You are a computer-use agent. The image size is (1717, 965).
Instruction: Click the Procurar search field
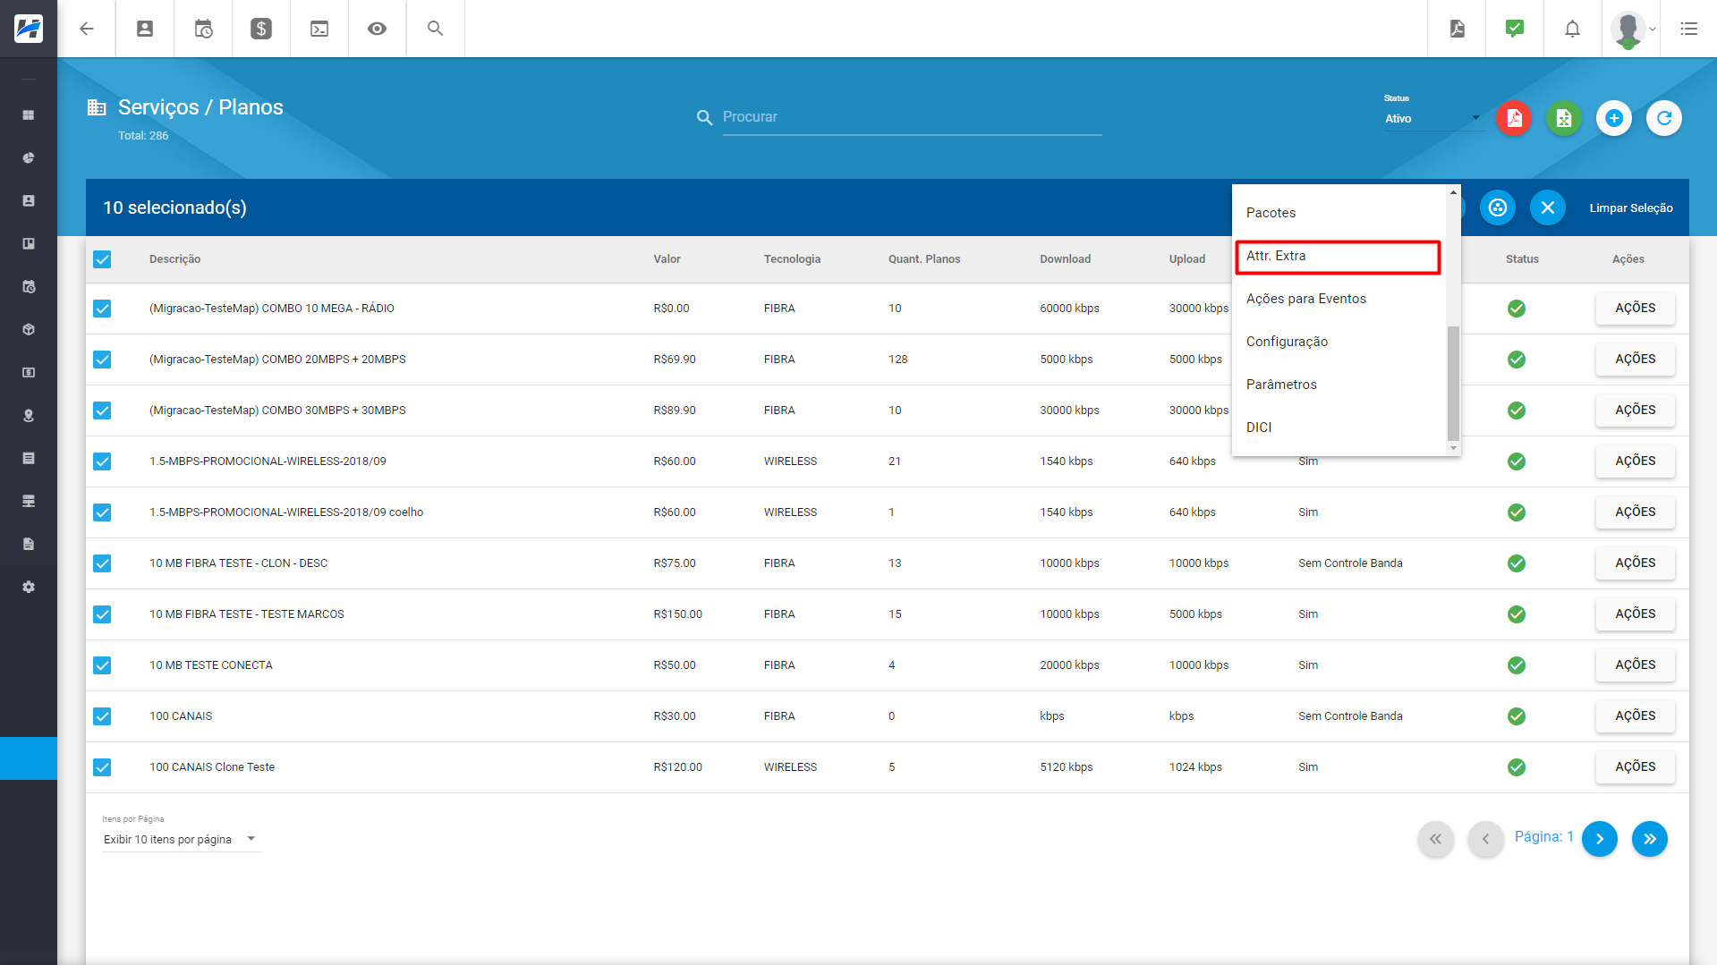(912, 117)
